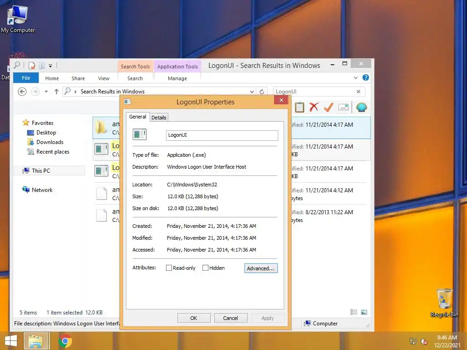Click File Explorer on the taskbar
467x350 pixels.
click(x=36, y=341)
